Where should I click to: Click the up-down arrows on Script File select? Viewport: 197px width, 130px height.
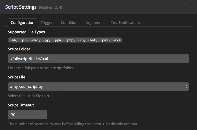(x=187, y=86)
